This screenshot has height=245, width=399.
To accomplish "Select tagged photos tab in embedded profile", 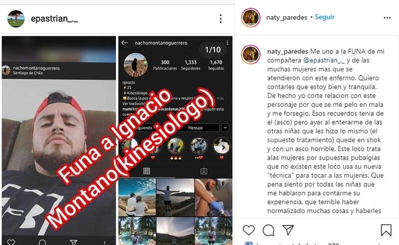I will [x=203, y=171].
